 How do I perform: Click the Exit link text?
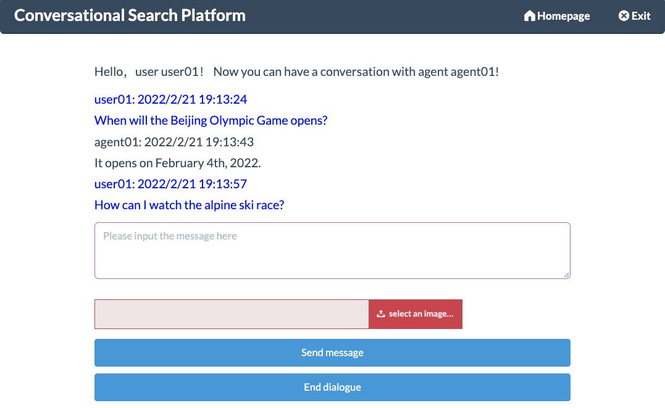[641, 16]
